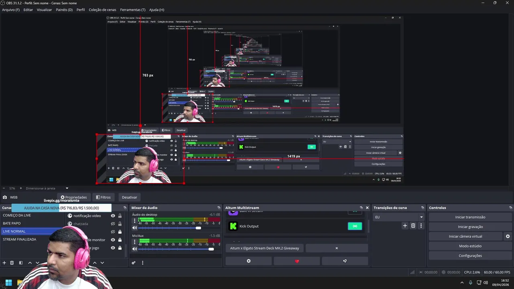Undock the Transições de cena panel

422,208
